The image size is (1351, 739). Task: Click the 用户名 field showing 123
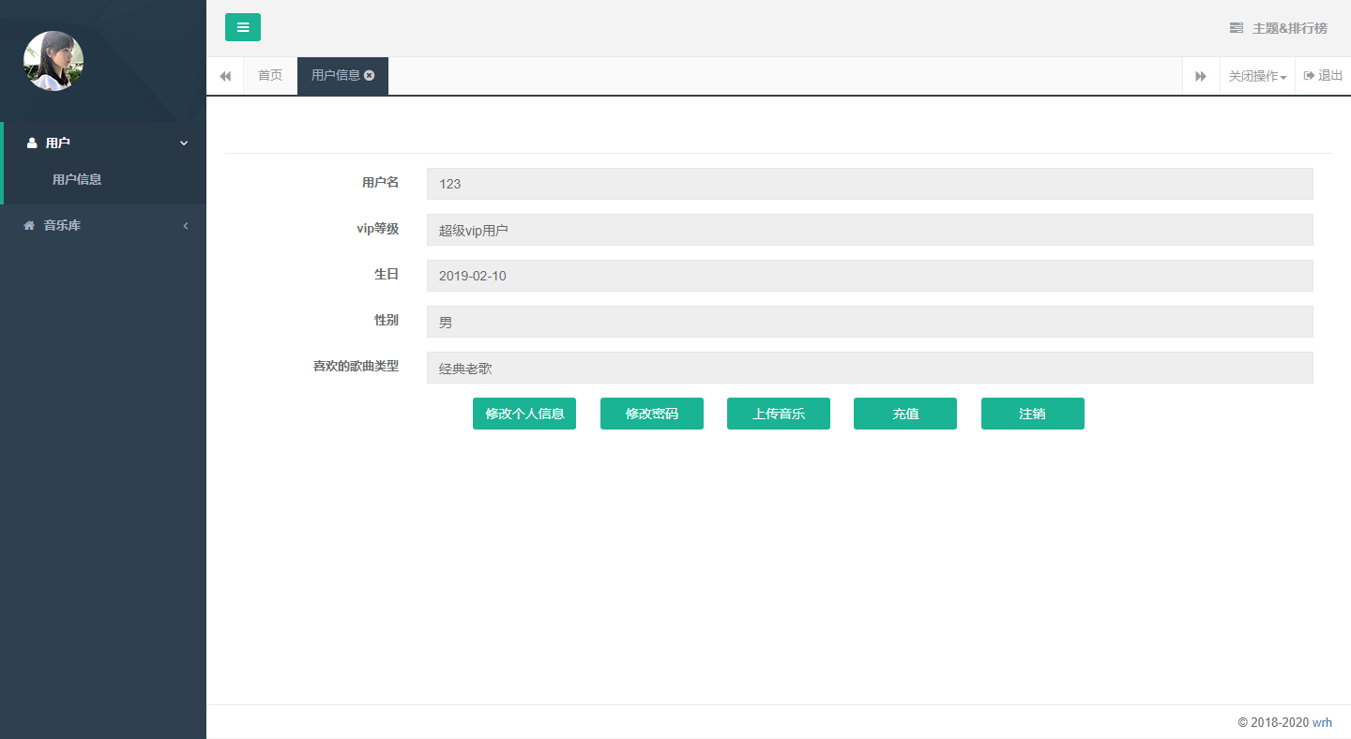coord(870,184)
